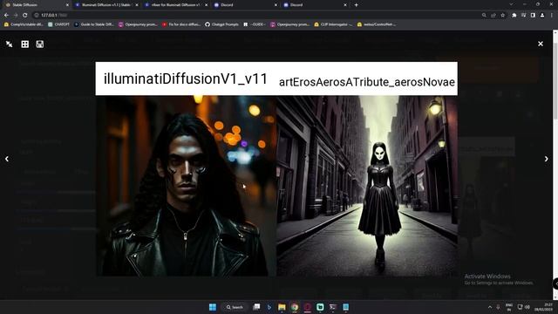Open the volume tray control
Viewport: 558px width, 314px height.
pyautogui.click(x=527, y=307)
